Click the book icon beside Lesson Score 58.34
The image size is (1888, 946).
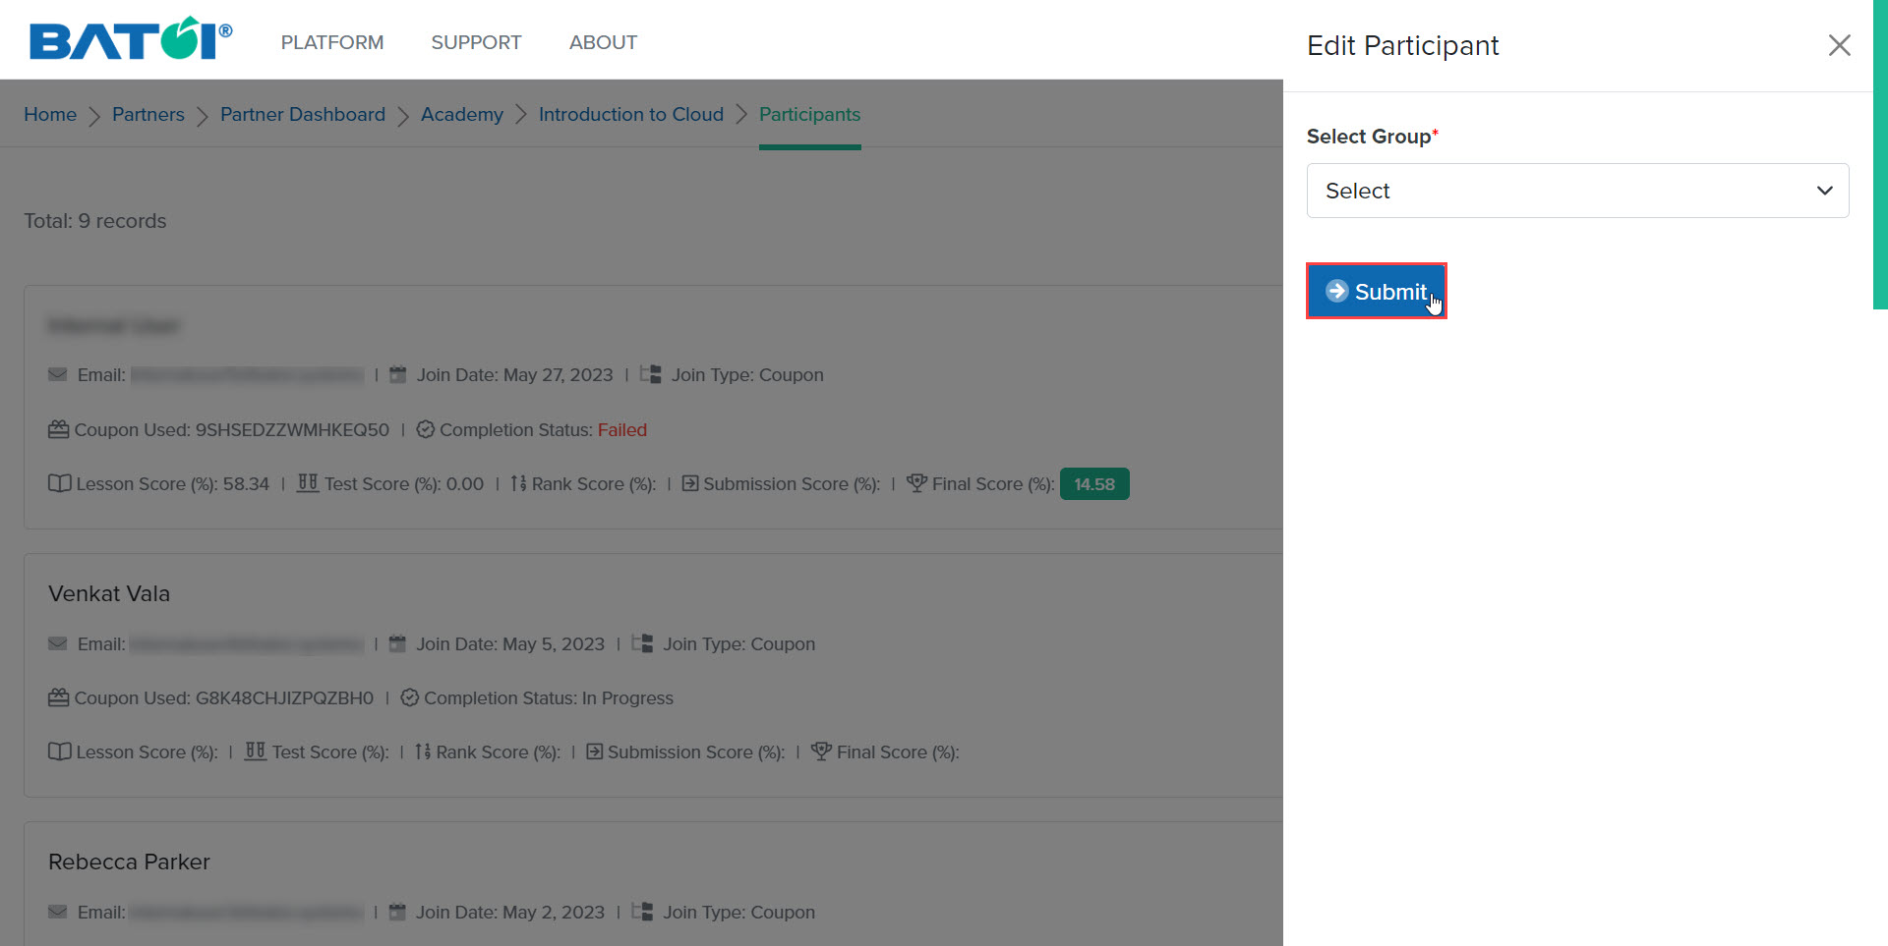point(59,483)
